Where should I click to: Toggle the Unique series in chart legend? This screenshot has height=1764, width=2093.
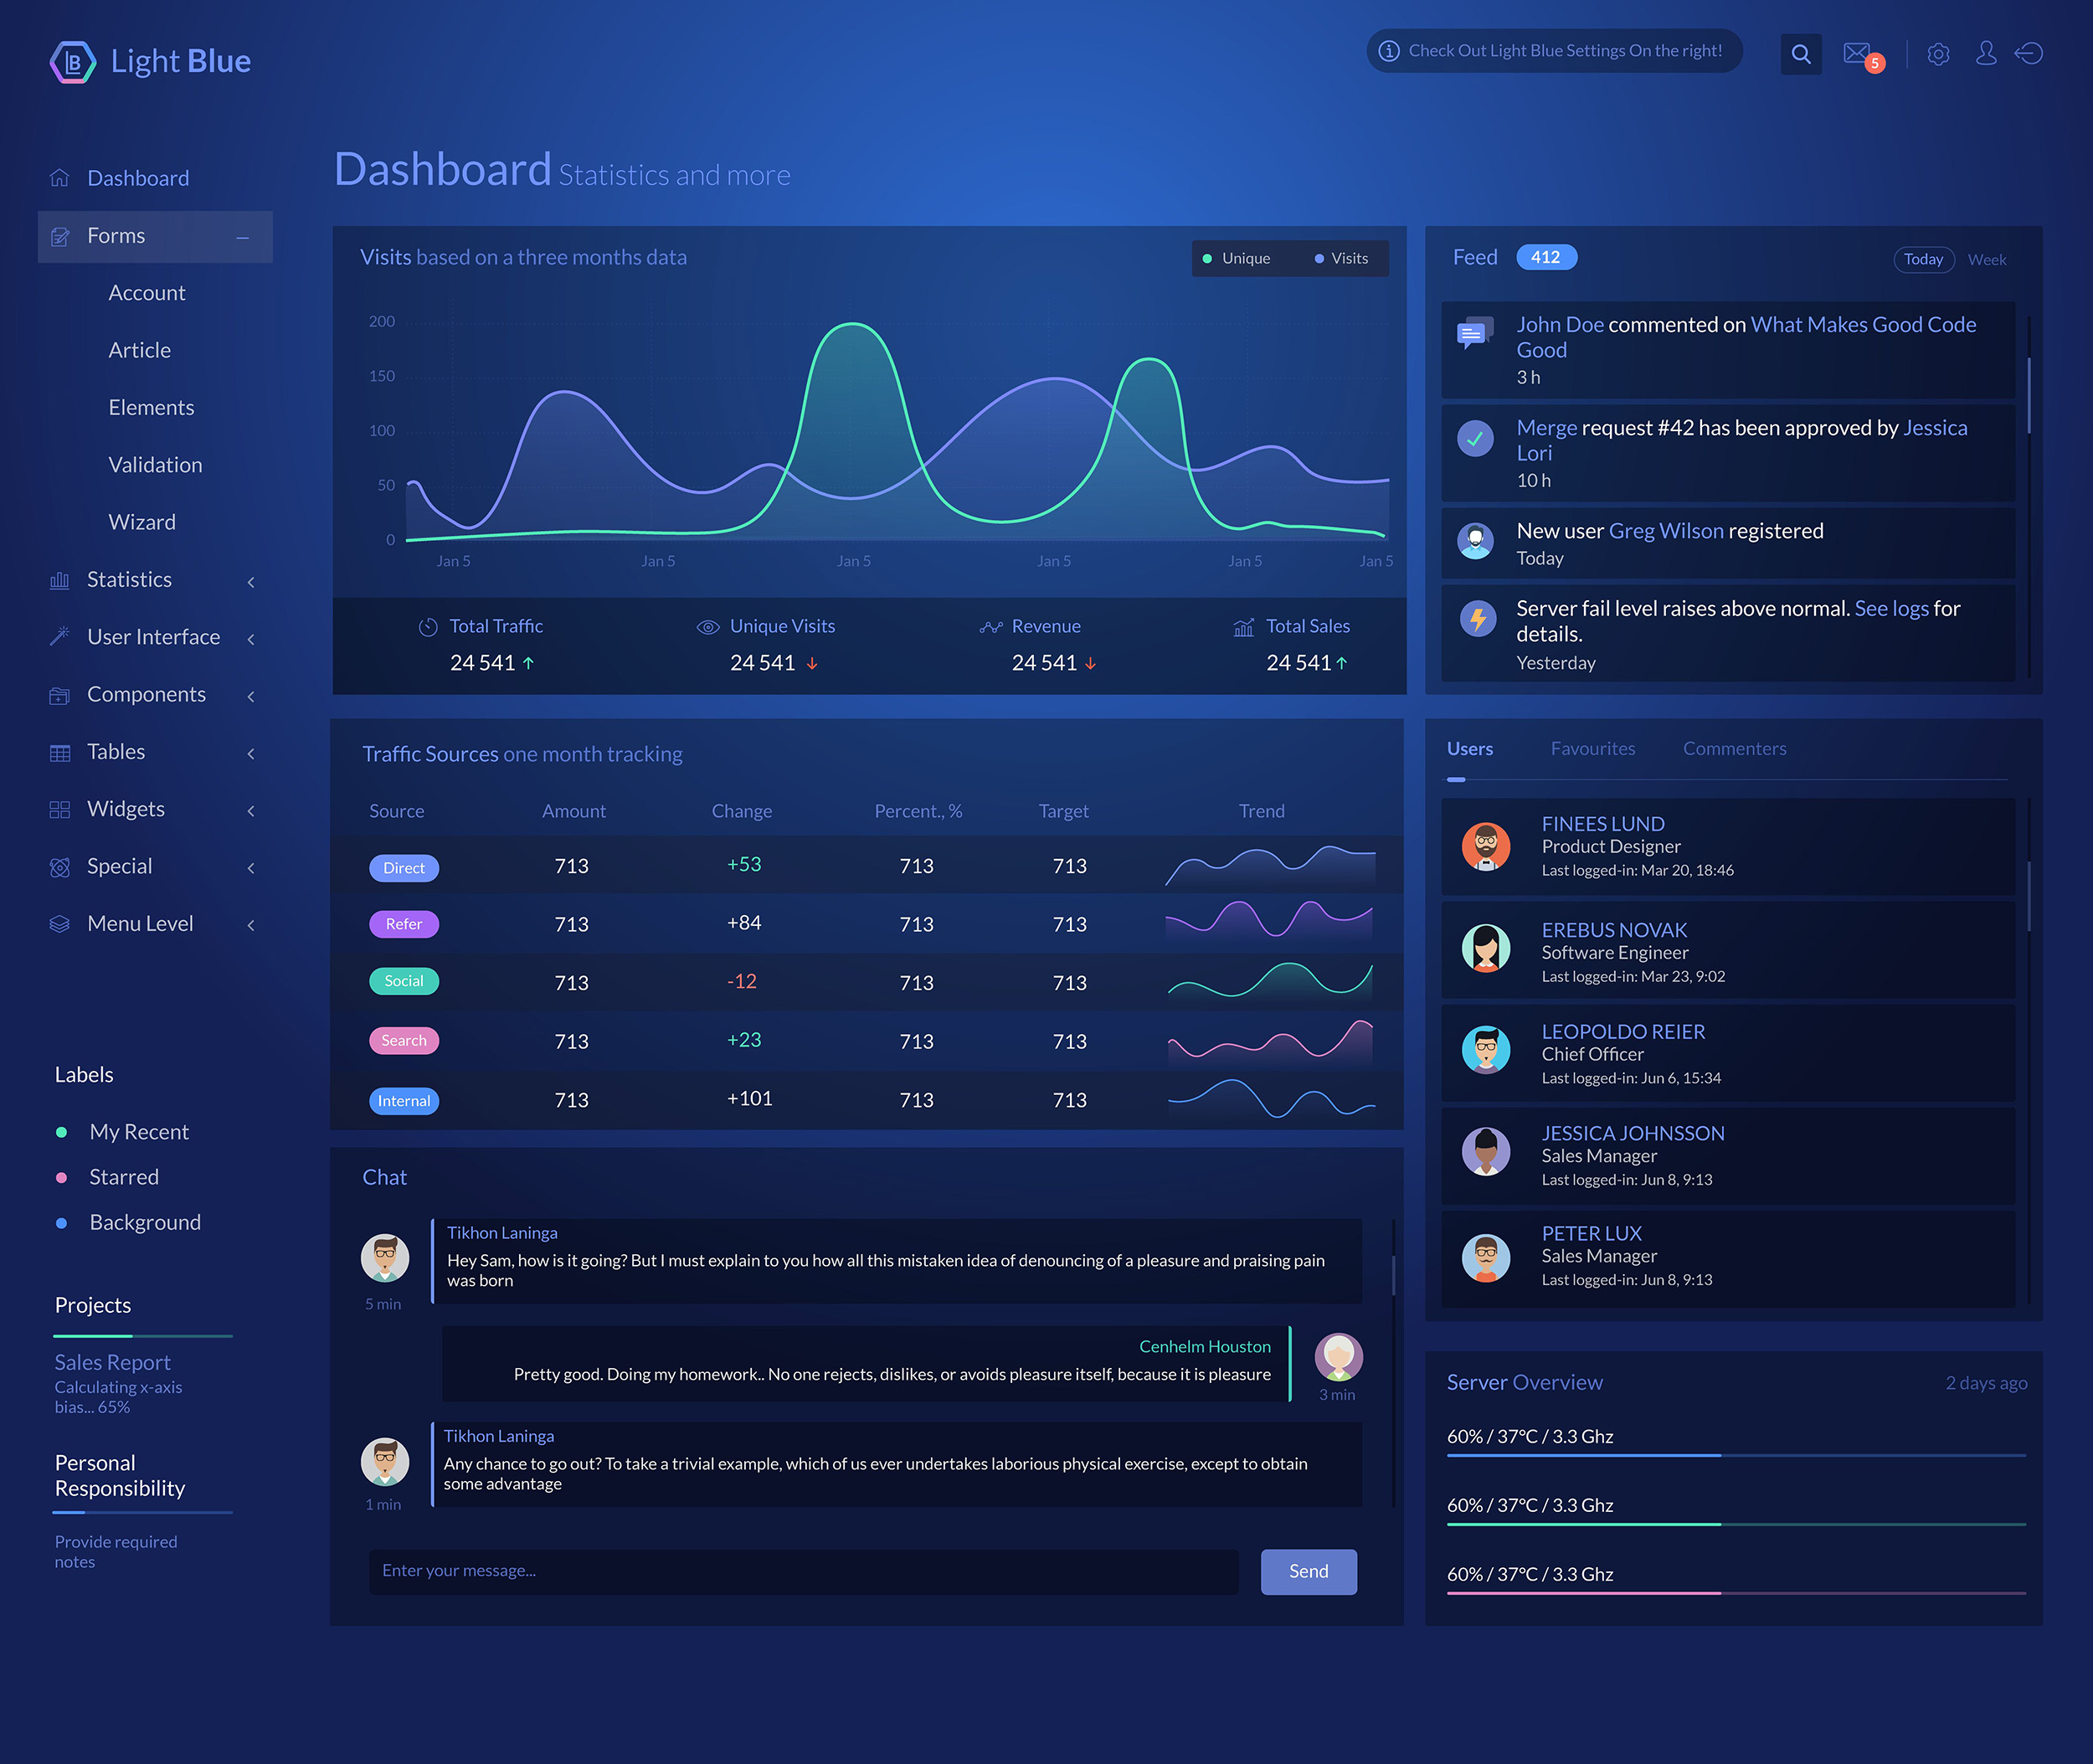(x=1236, y=258)
